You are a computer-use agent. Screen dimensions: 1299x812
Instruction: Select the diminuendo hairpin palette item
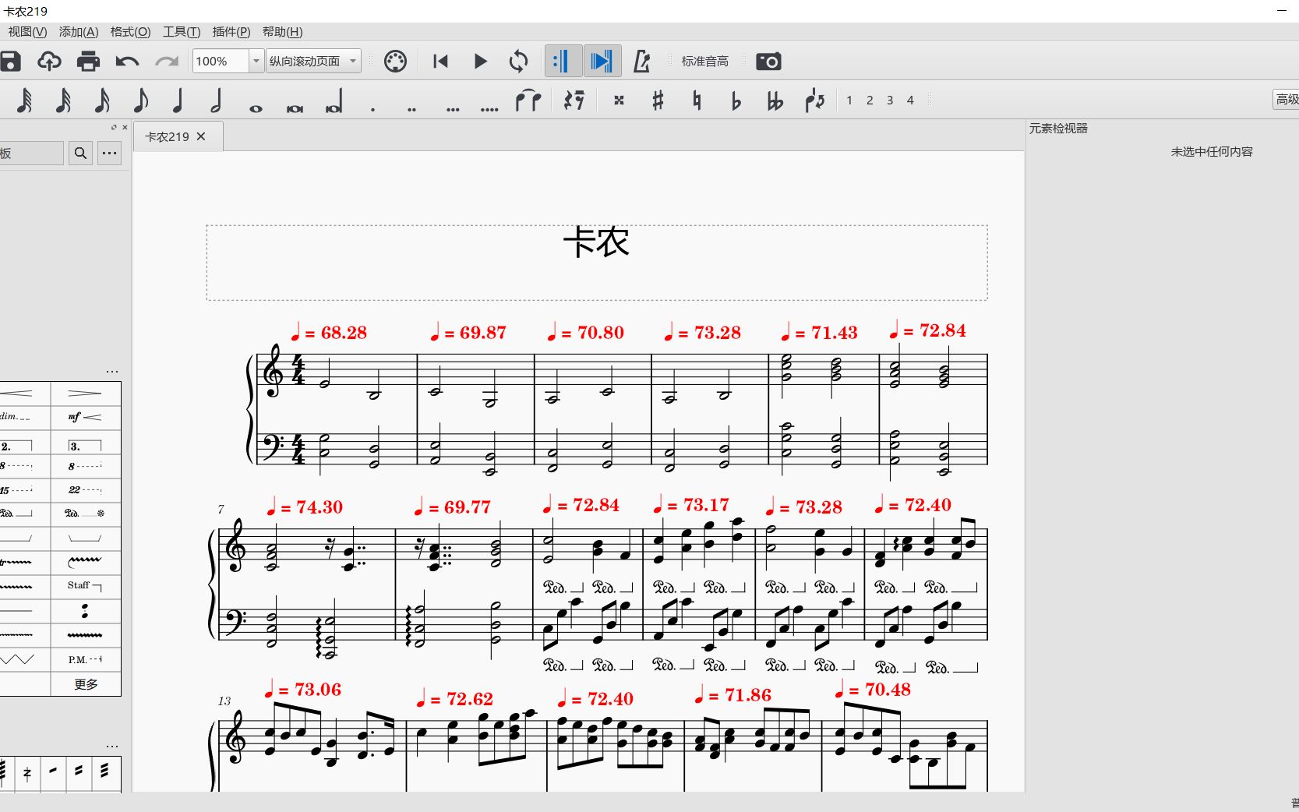coord(86,394)
